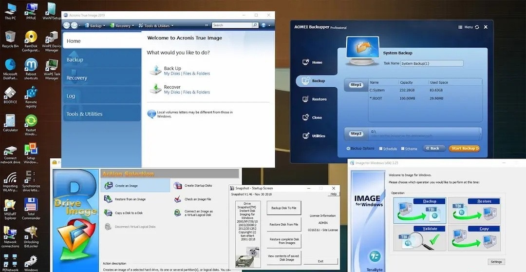Tick the Scheme checkbox in AOMEI
Image resolution: width=526 pixels, height=272 pixels.
pos(403,149)
